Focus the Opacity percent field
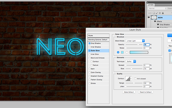 147,45
